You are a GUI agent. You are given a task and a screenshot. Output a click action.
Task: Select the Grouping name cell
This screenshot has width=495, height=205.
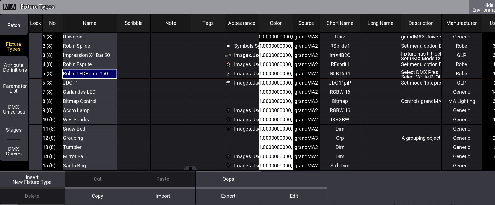(89, 138)
